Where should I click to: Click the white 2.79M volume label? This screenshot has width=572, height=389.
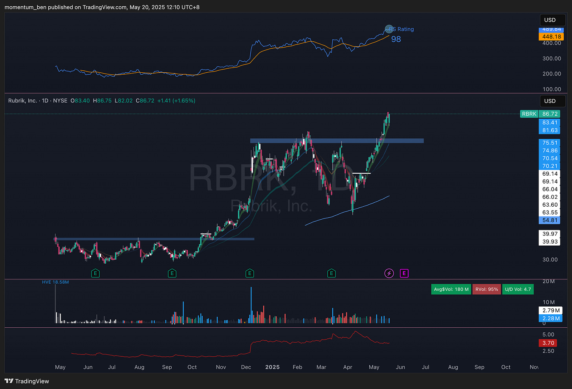click(551, 311)
